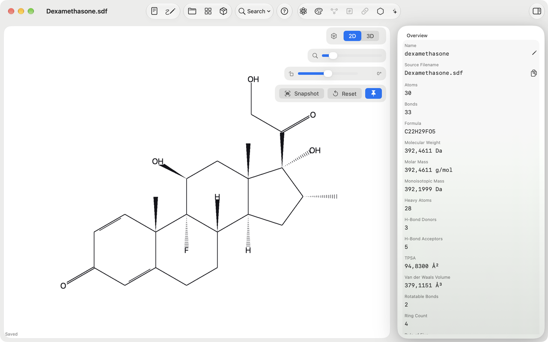Viewport: 548px width, 342px height.
Task: Select molar mass 392,4611 g/mol value
Action: point(429,170)
